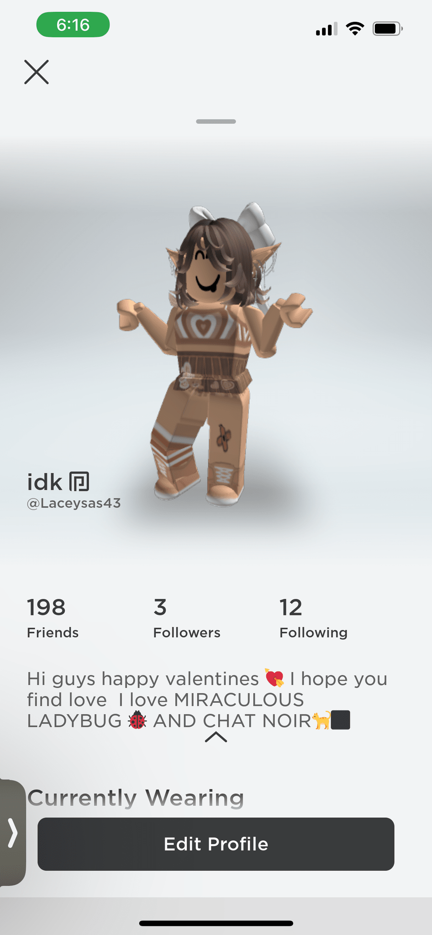Tap the profile bio text
Image resolution: width=432 pixels, height=935 pixels.
tap(207, 699)
